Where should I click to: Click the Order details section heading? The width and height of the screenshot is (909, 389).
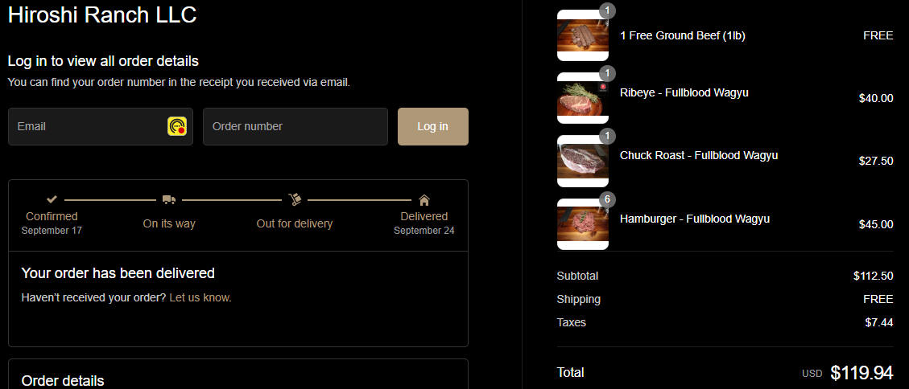click(63, 380)
